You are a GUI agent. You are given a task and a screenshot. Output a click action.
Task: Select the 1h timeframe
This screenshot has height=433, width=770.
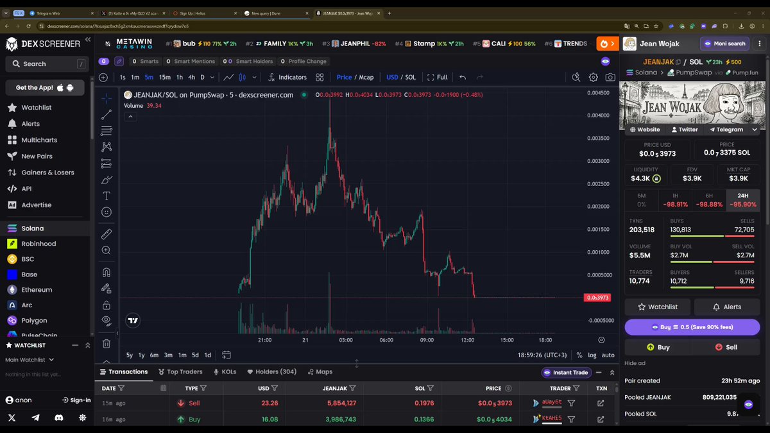pos(180,77)
